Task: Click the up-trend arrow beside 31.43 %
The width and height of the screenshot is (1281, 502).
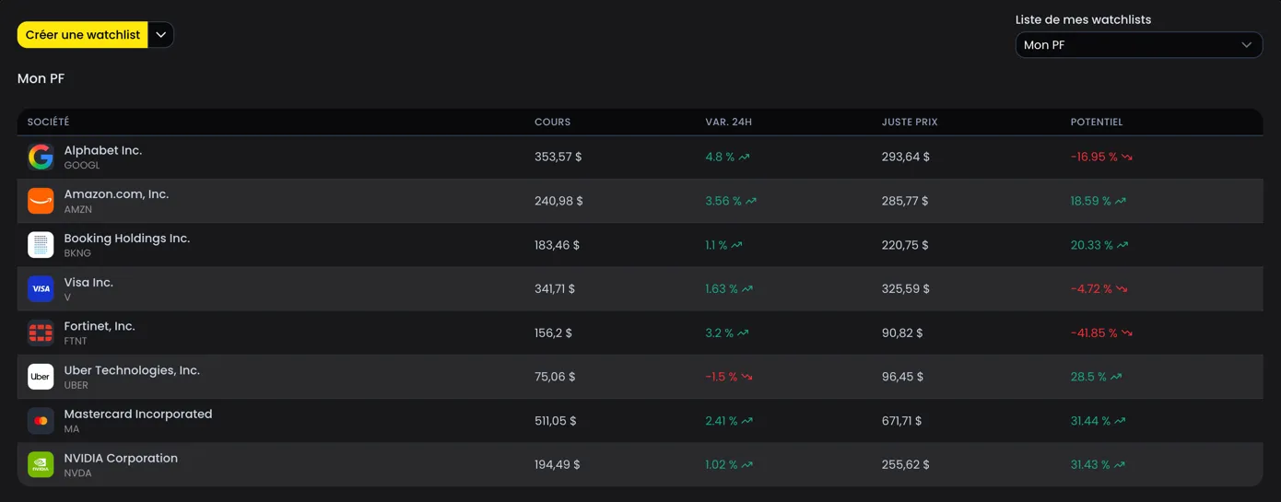Action: (x=1120, y=465)
